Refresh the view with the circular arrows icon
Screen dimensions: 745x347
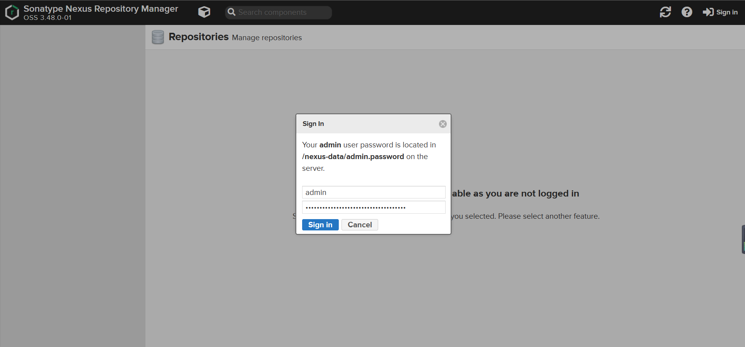665,12
